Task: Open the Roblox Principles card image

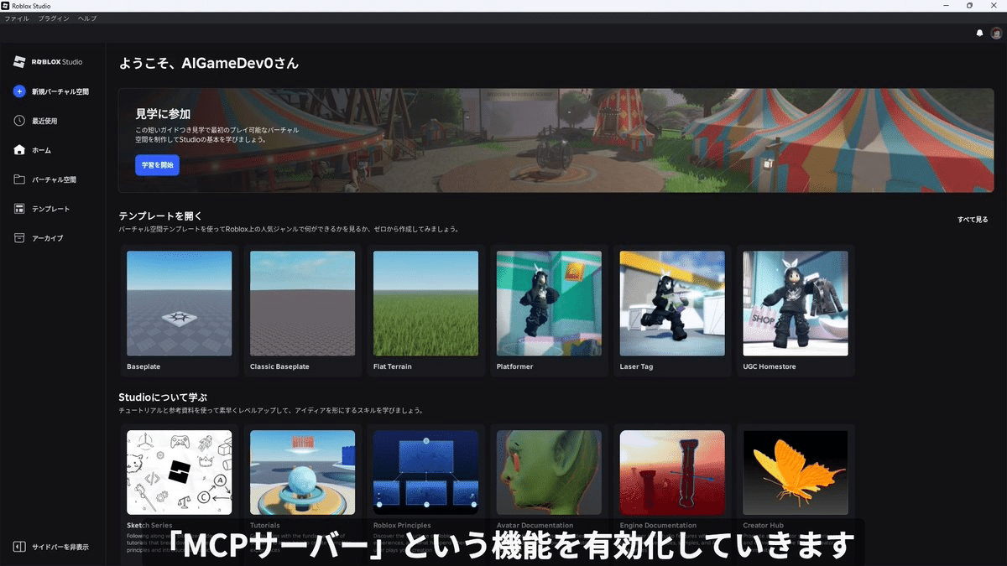Action: pyautogui.click(x=426, y=473)
